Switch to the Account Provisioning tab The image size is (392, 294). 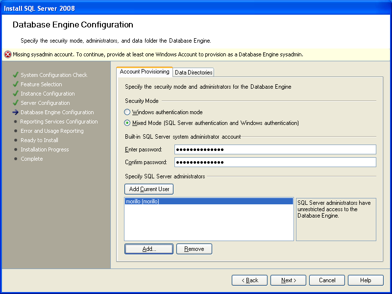145,72
